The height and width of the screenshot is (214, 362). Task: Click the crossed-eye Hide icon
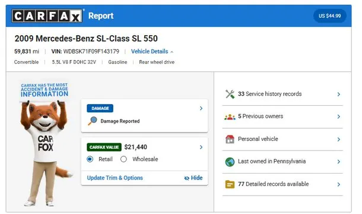(187, 178)
